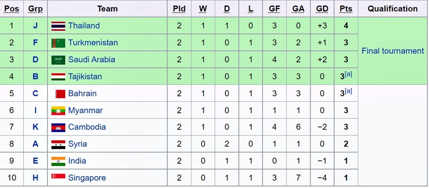Click the Pts column header
429x188 pixels.
pyautogui.click(x=345, y=9)
